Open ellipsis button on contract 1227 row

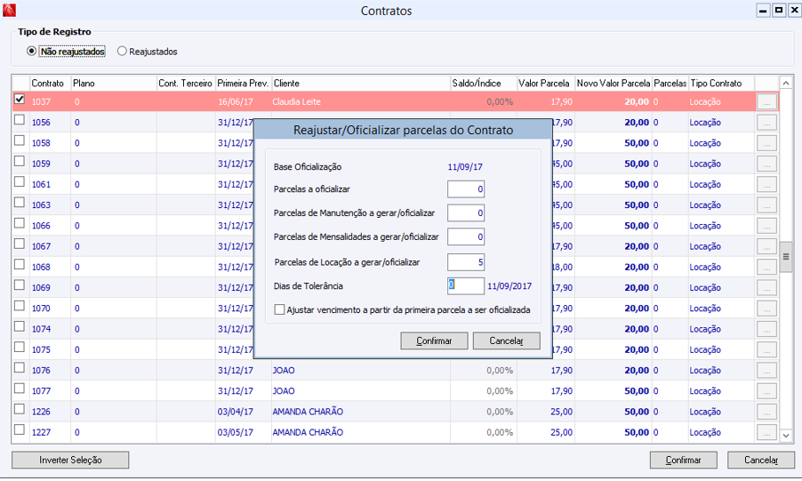(x=766, y=432)
